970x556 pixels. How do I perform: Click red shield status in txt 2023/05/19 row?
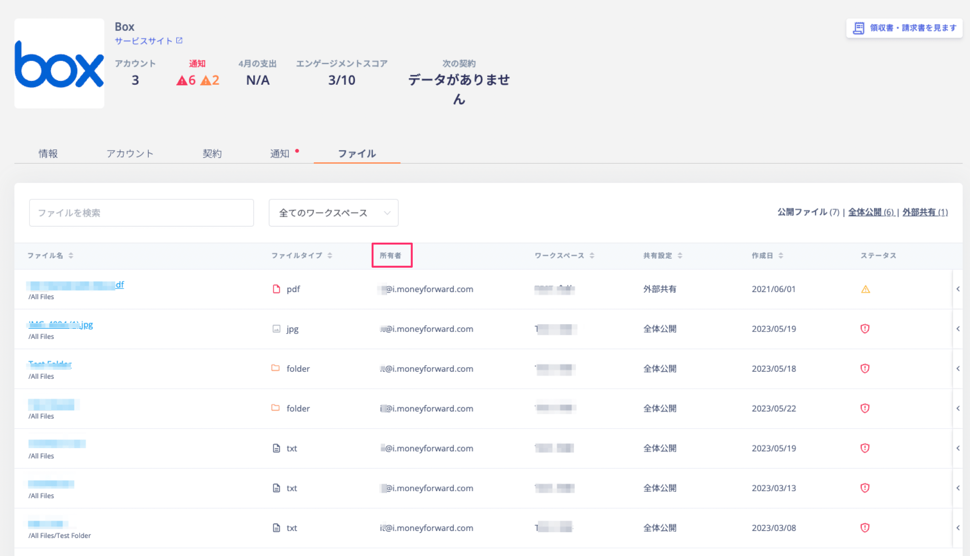(x=865, y=448)
